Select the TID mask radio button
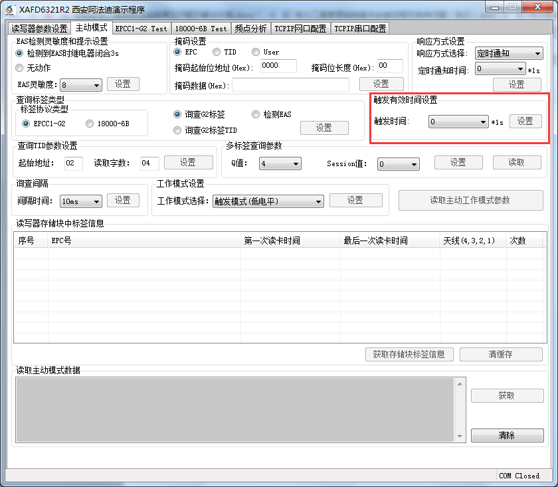The image size is (558, 487). click(x=217, y=52)
